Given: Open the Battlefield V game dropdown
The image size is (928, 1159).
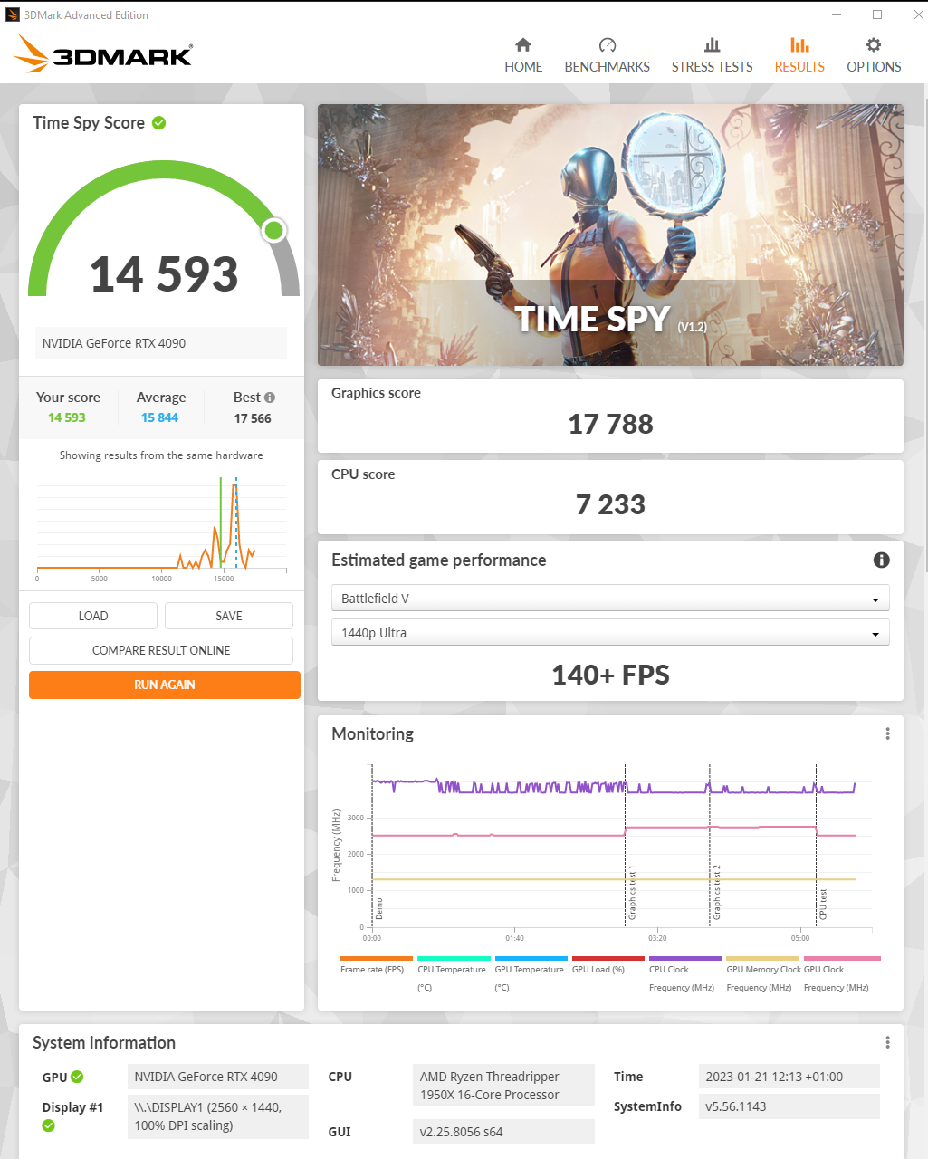Looking at the screenshot, I should (x=610, y=599).
